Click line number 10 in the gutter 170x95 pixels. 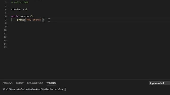(5, 30)
